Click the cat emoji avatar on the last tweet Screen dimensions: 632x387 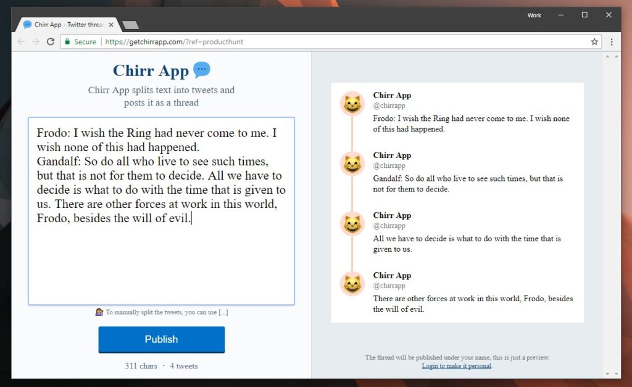[x=352, y=284]
